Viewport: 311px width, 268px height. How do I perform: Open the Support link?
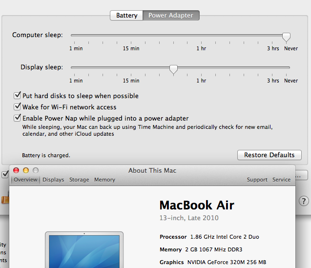click(257, 180)
